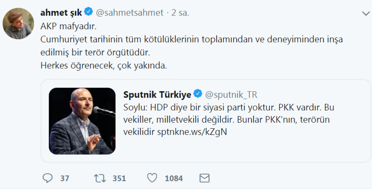Like the tweet with the heart icon
Viewport: 372px width, 189px height.
pyautogui.click(x=152, y=178)
